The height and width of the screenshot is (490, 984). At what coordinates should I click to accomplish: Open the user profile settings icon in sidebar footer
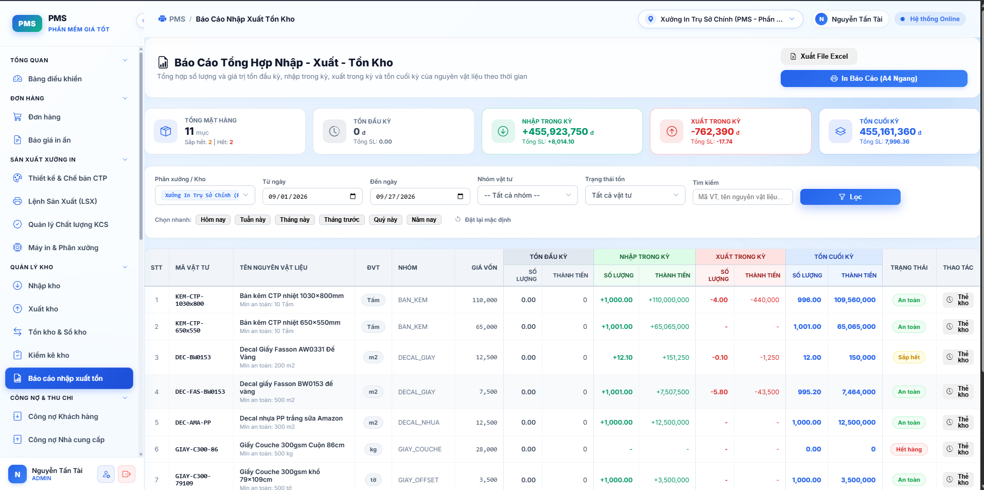click(106, 474)
